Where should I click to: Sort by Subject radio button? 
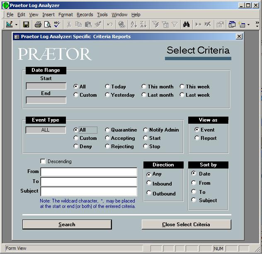(194, 200)
